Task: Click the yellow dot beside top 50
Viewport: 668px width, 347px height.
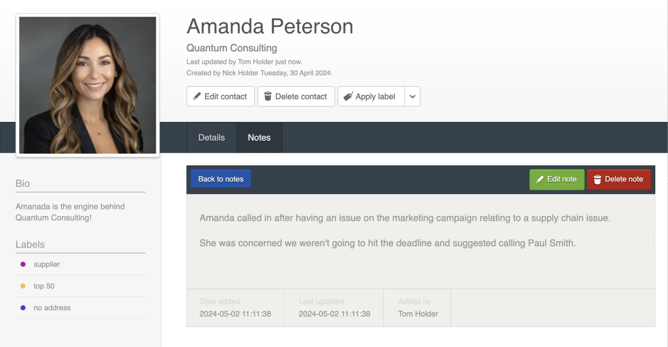Action: pyautogui.click(x=22, y=286)
